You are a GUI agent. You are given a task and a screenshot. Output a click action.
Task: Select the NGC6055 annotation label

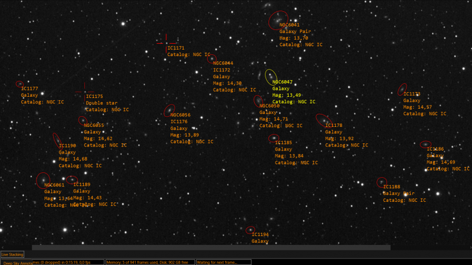(x=94, y=125)
